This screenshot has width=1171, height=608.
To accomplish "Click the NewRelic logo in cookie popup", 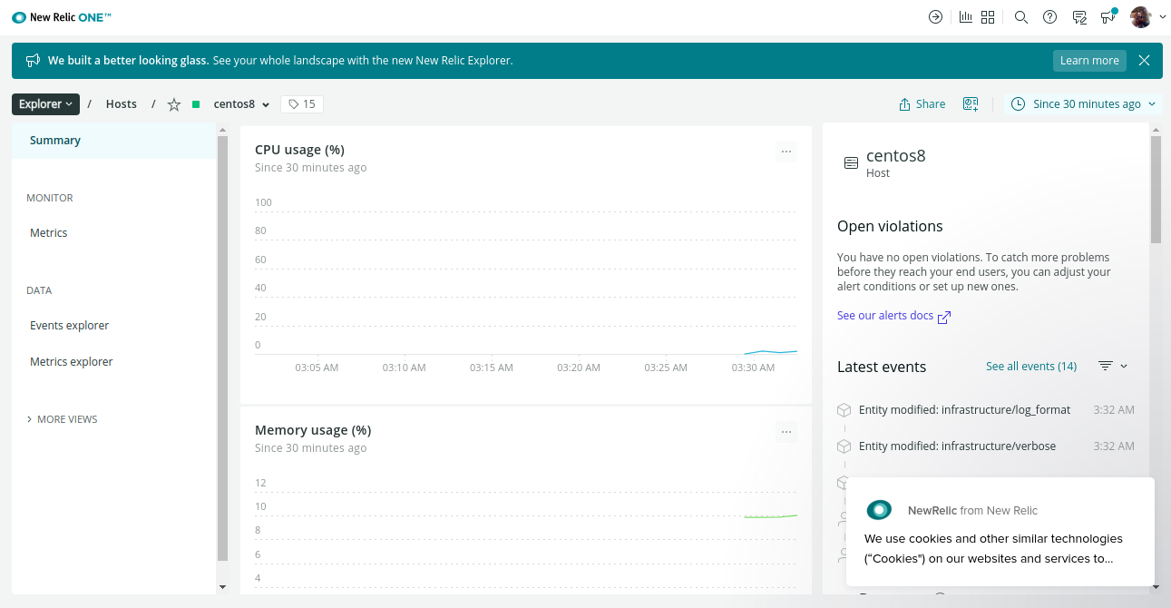I will point(879,510).
